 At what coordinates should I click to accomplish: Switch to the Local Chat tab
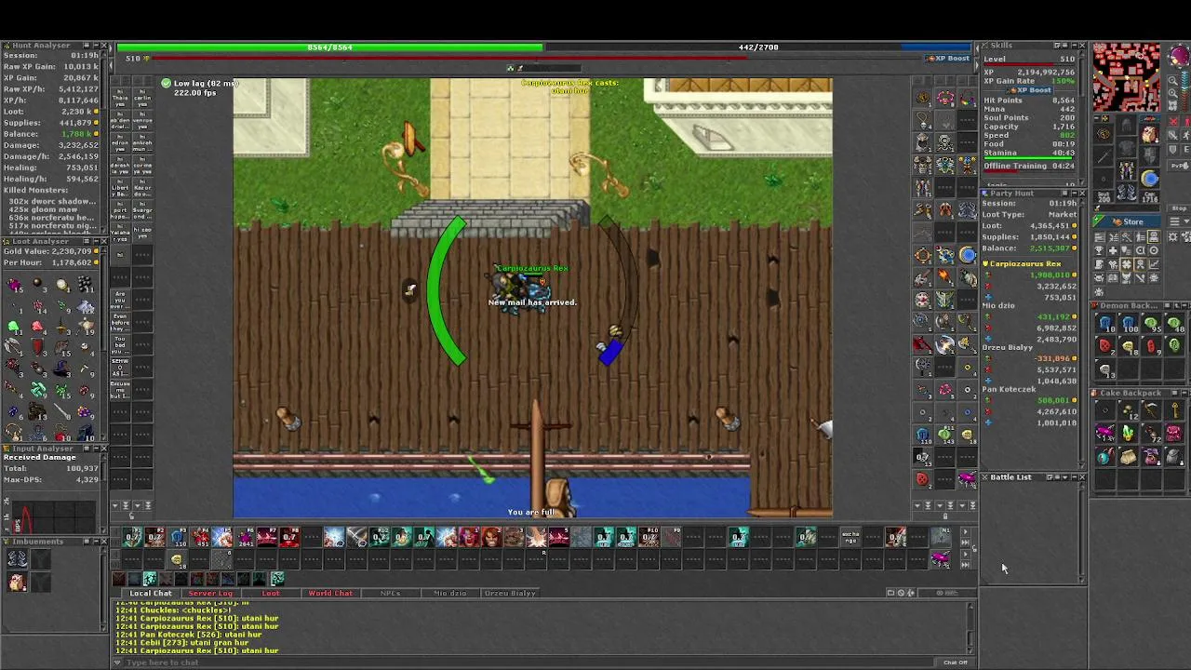pos(150,593)
